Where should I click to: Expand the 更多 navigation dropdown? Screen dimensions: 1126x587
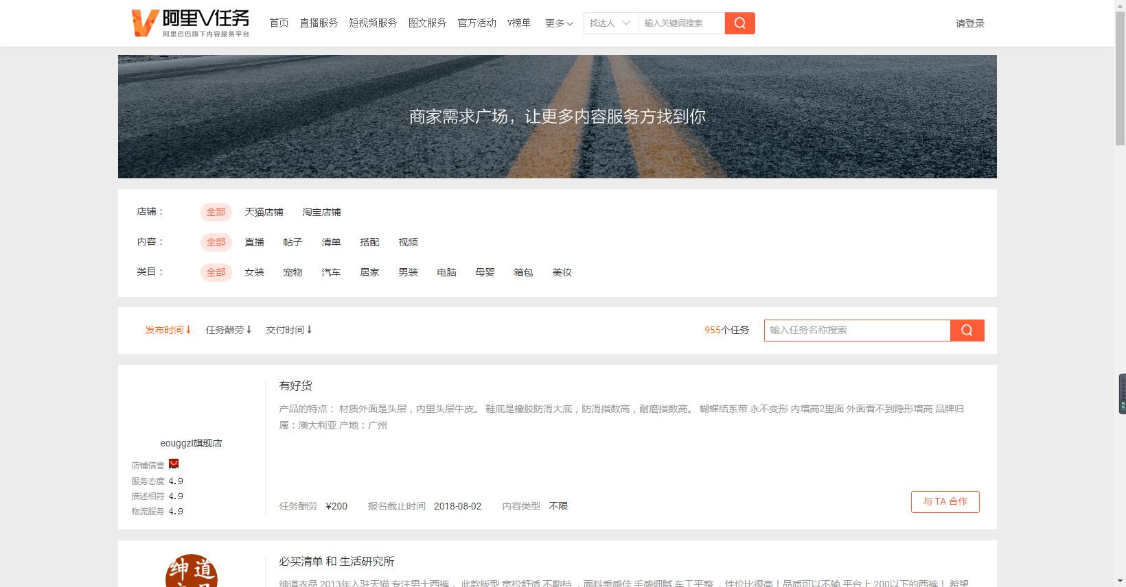558,23
